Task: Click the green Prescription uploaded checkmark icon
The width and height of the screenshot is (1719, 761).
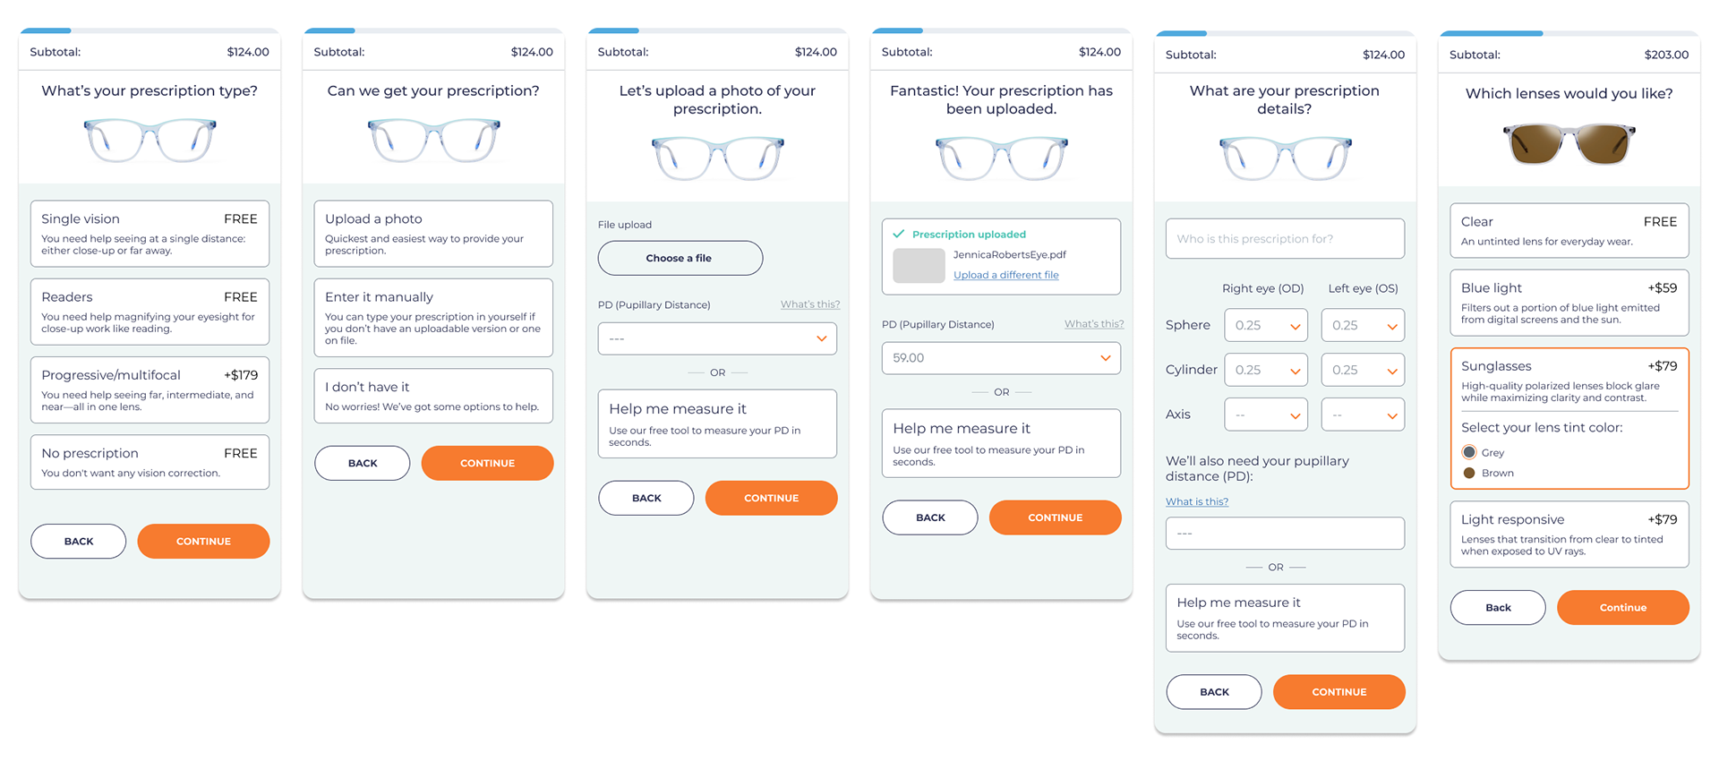Action: click(x=899, y=234)
